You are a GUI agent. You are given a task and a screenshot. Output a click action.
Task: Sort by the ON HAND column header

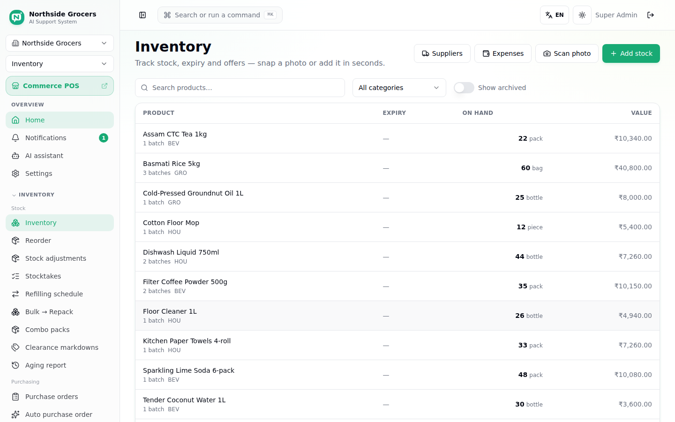pos(478,113)
